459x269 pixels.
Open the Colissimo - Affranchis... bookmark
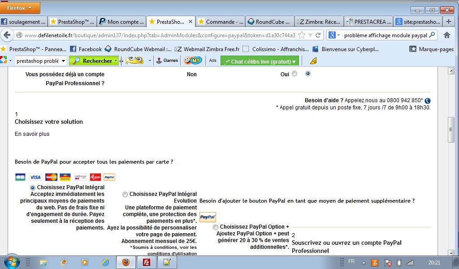[x=276, y=49]
